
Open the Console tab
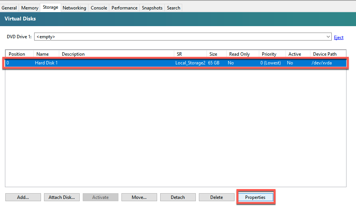99,8
